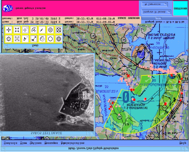Open the Tools panel window menu button
Screen dimensions: 189x152
click(6, 46)
